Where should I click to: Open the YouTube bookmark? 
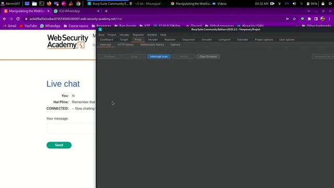click(28, 26)
